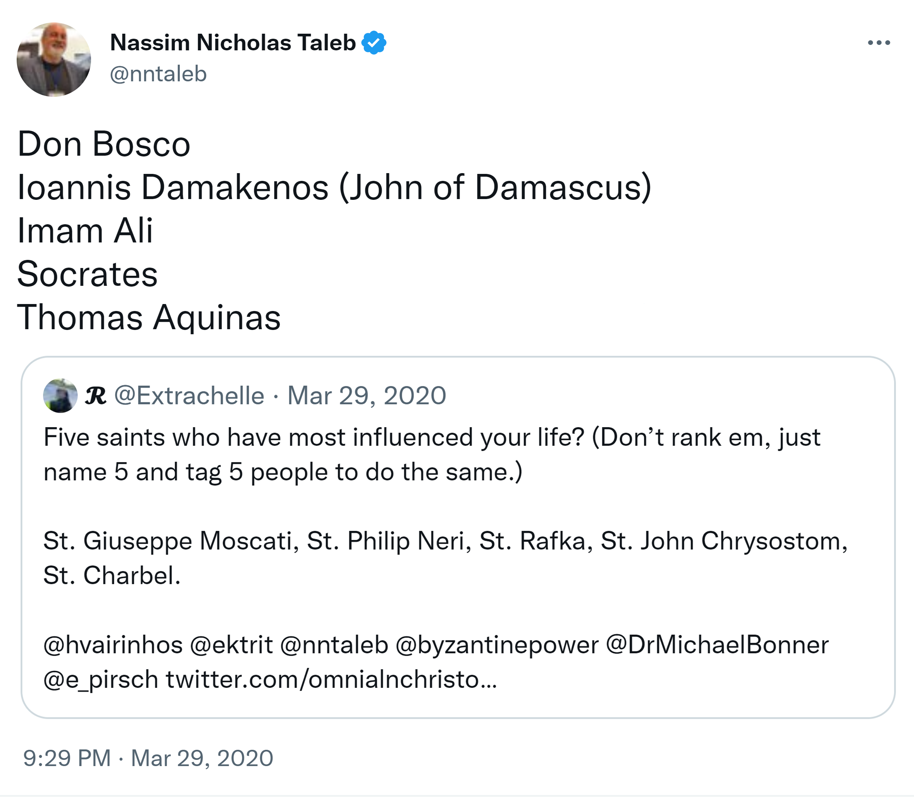Click the @nntaleb handle under the name
Image resolution: width=914 pixels, height=811 pixels.
pos(158,74)
